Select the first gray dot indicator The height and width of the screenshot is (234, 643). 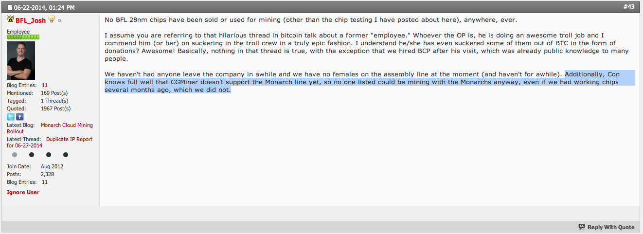pyautogui.click(x=15, y=155)
